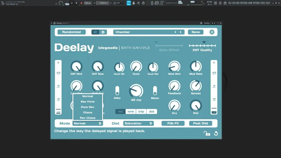
Task: Open the Dist Saturation dropdown
Action: [138, 123]
